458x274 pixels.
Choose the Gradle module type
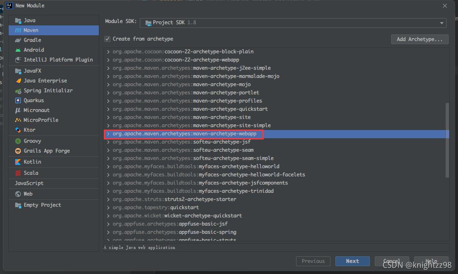click(54, 40)
